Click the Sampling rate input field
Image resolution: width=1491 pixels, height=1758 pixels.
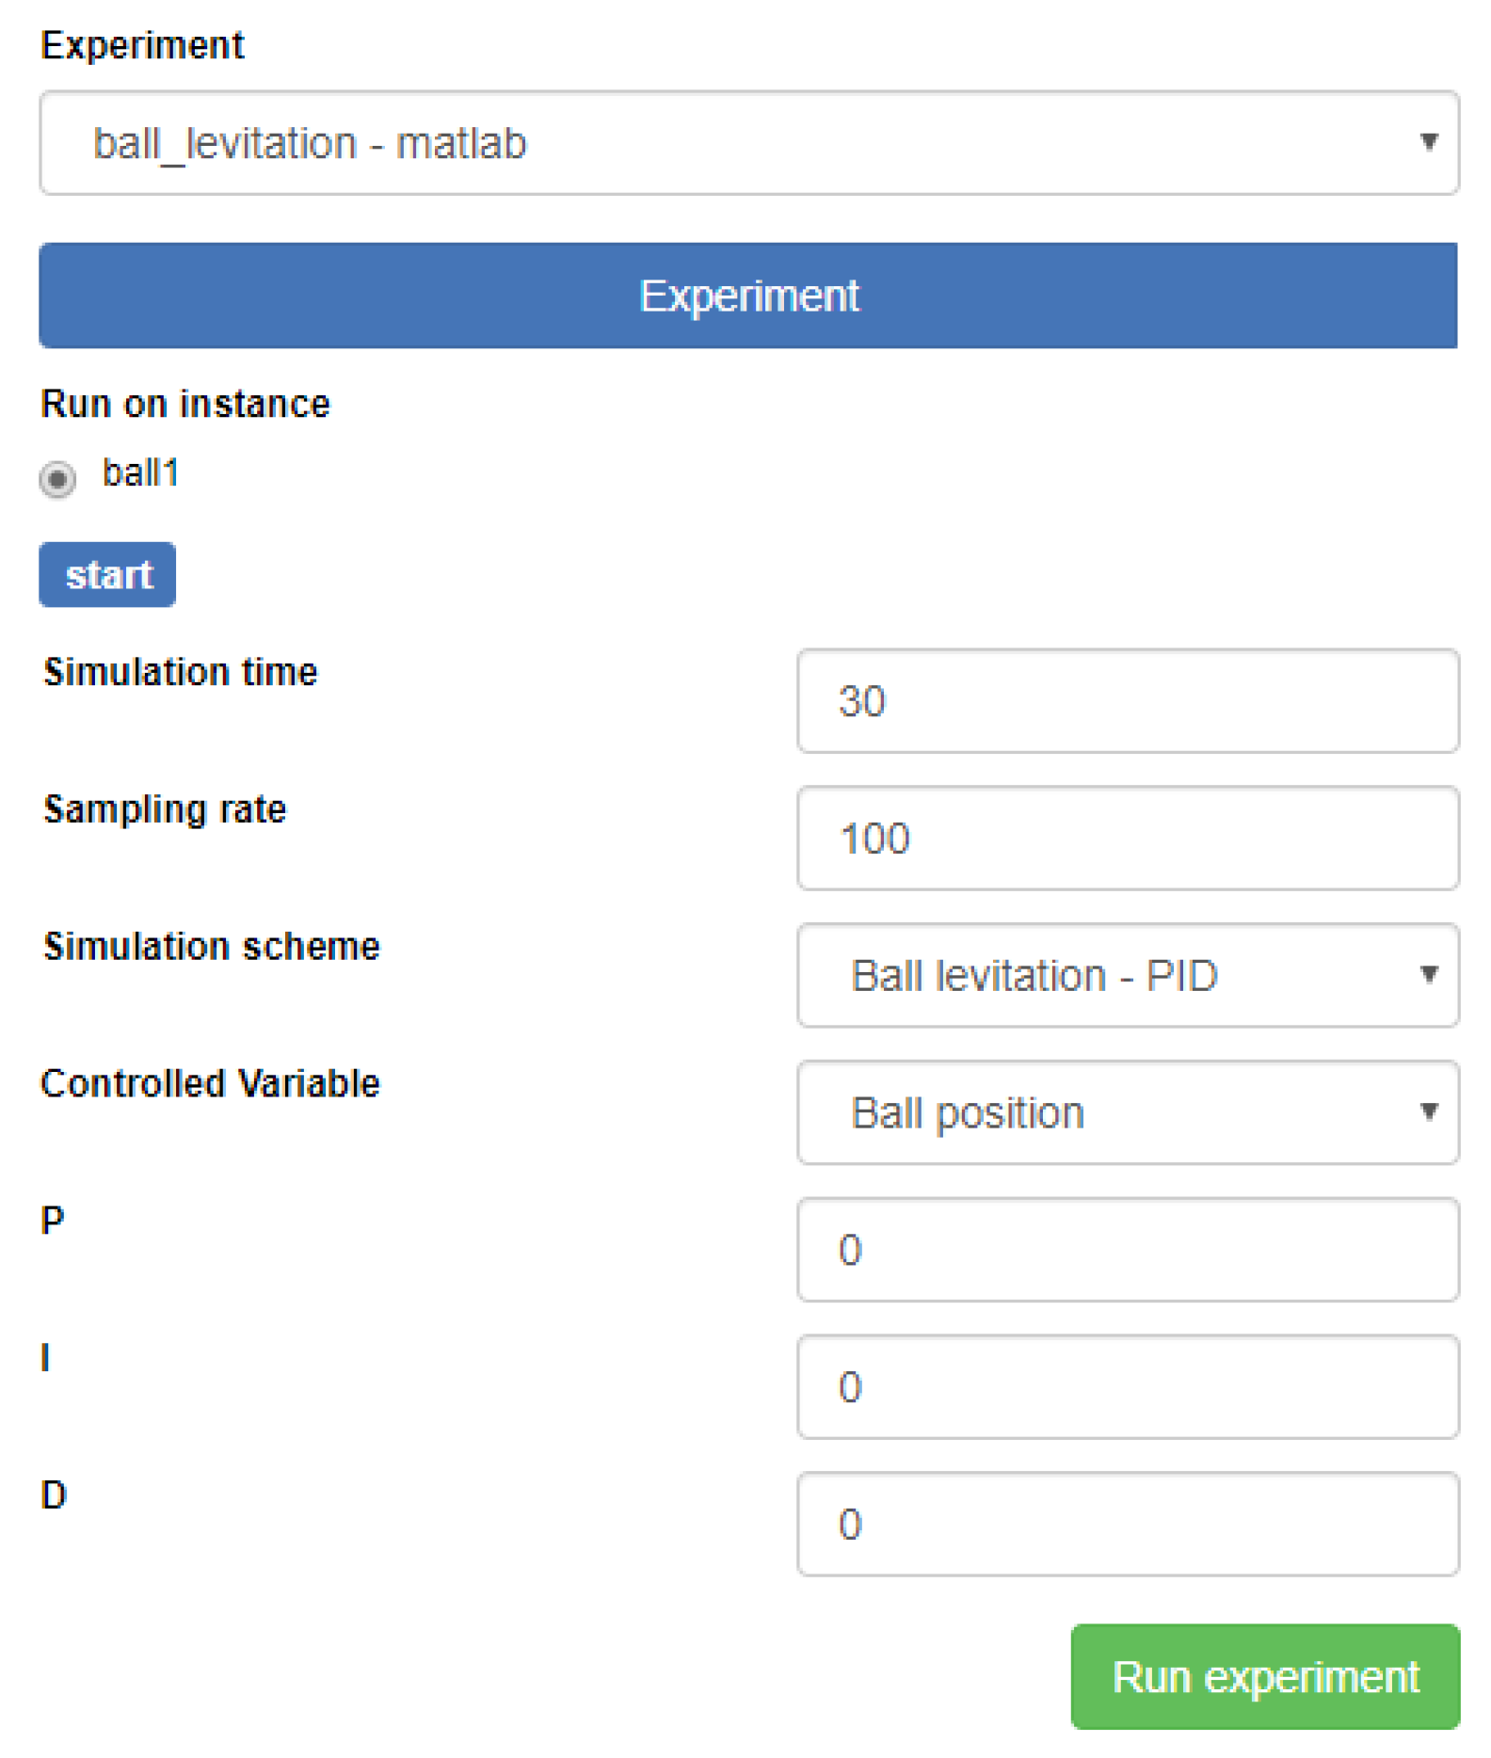coord(1127,839)
